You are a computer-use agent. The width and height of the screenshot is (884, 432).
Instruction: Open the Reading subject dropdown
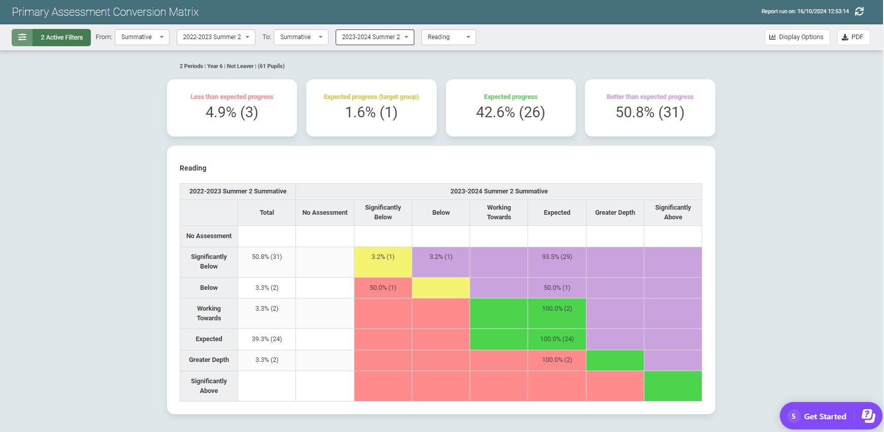click(448, 37)
